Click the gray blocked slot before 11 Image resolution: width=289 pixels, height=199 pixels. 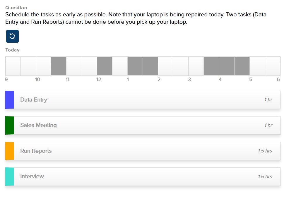[59, 66]
